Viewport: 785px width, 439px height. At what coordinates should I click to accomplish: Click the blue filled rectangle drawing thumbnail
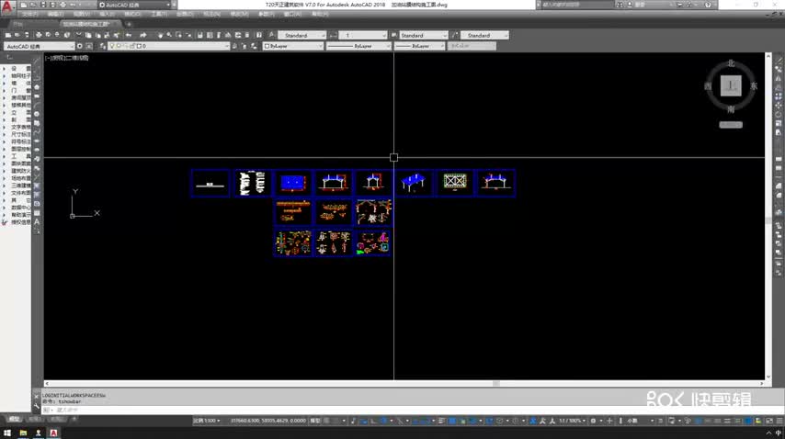(293, 183)
